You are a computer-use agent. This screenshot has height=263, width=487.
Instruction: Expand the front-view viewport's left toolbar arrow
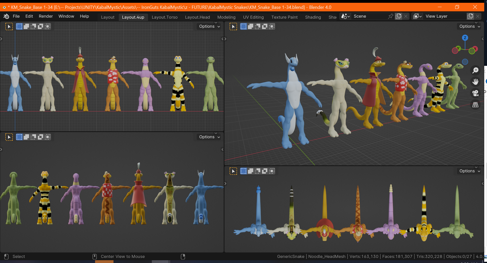[1, 39]
